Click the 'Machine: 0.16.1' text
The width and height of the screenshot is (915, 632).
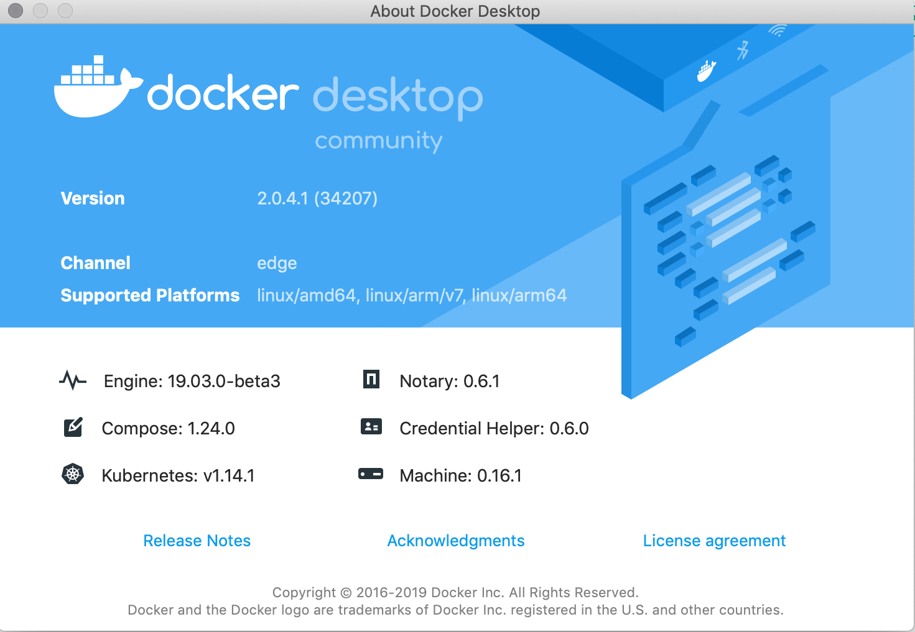pyautogui.click(x=460, y=475)
